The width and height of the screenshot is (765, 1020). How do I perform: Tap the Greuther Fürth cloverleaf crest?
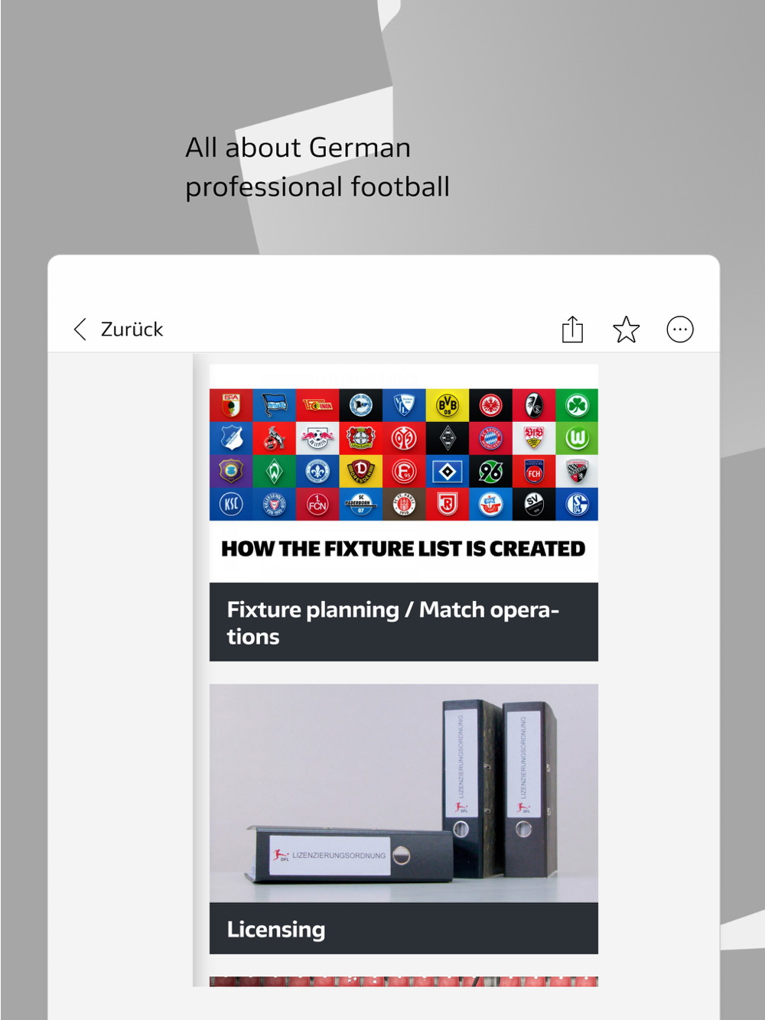[577, 405]
